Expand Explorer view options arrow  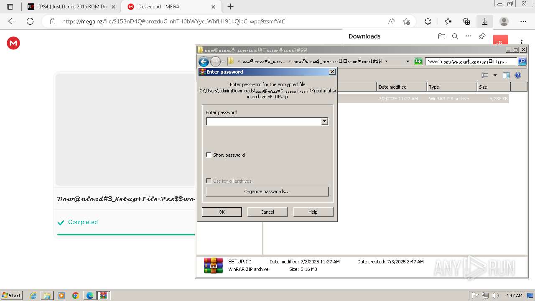point(495,75)
